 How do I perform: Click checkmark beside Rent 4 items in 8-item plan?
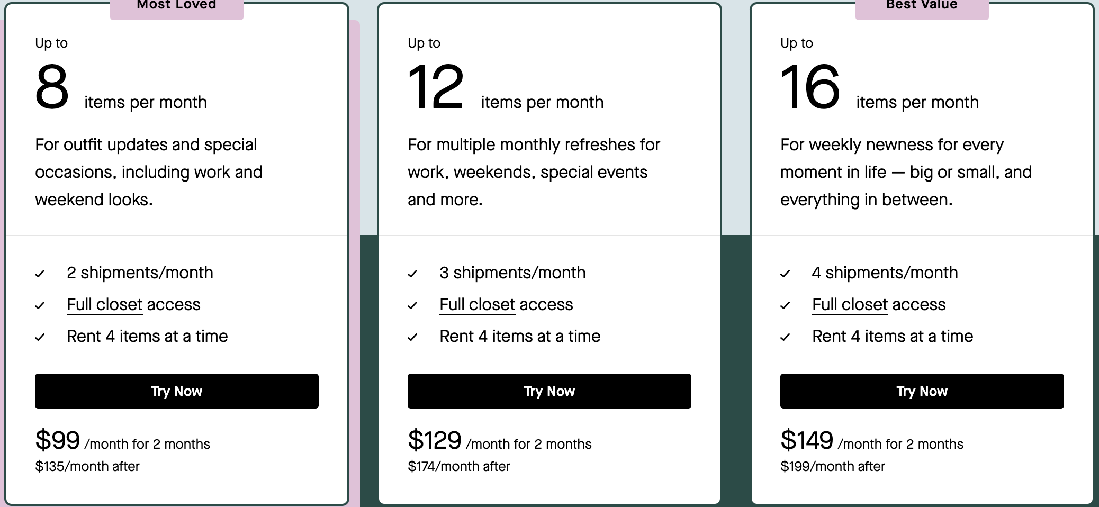point(40,337)
